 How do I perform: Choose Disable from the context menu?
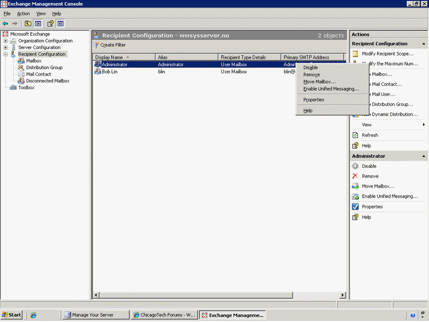pyautogui.click(x=332, y=67)
